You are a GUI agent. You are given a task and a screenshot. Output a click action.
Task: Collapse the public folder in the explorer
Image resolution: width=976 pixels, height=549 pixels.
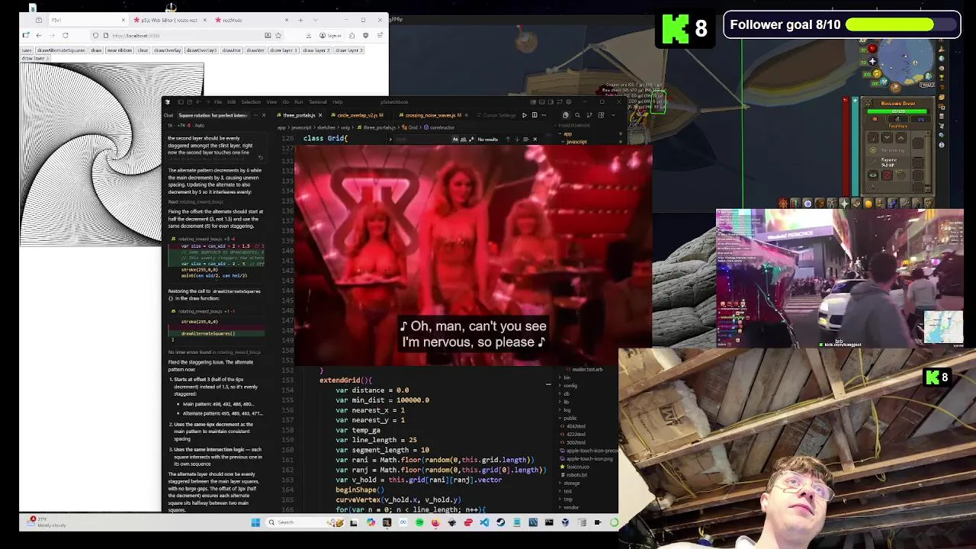[x=569, y=418]
